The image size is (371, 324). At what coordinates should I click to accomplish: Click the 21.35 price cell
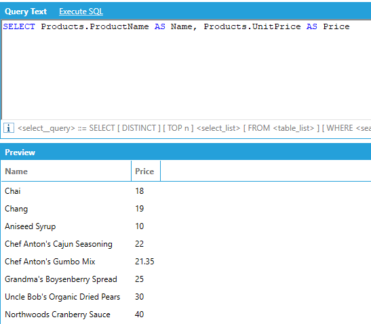[144, 262]
